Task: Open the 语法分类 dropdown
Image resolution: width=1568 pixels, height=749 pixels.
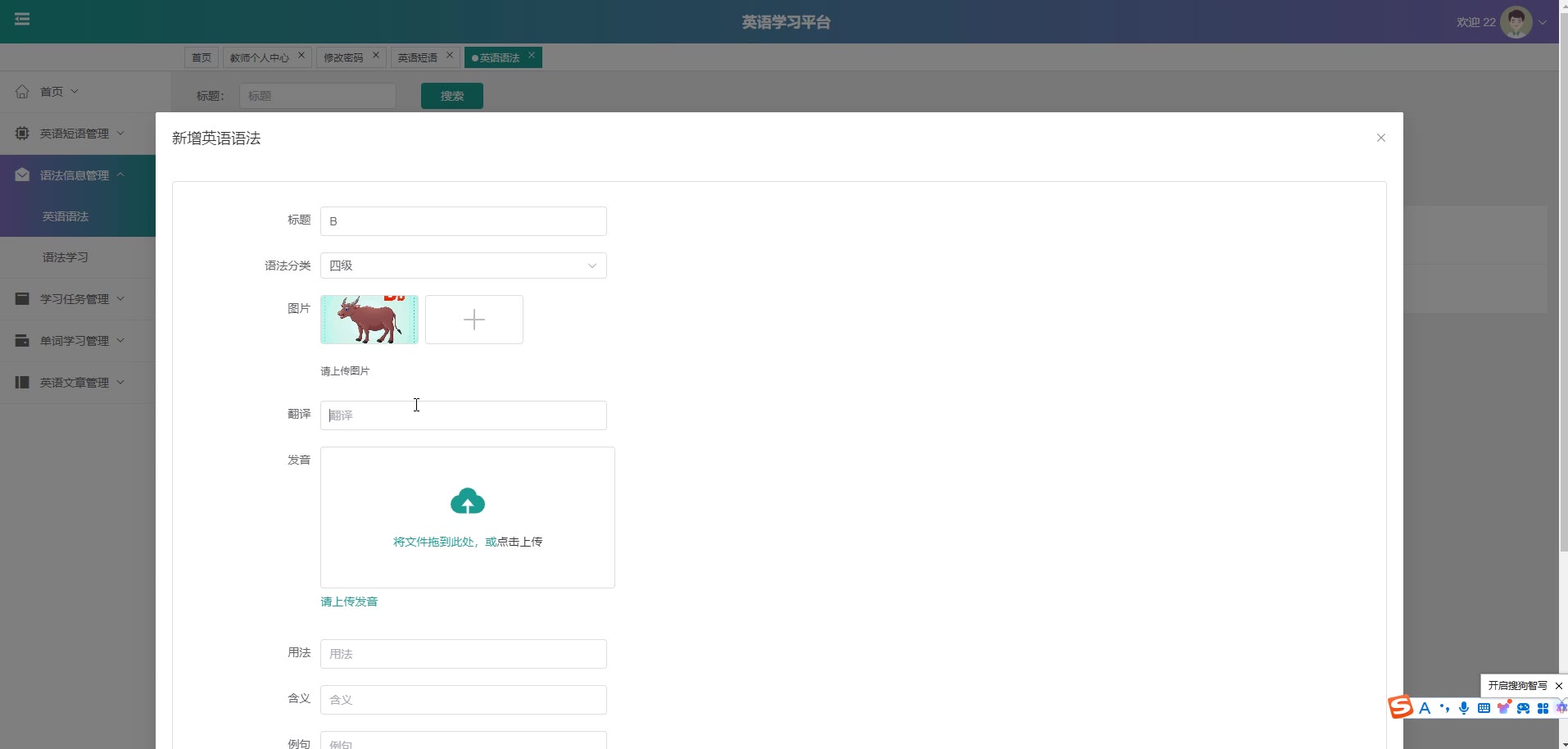Action: tap(464, 266)
